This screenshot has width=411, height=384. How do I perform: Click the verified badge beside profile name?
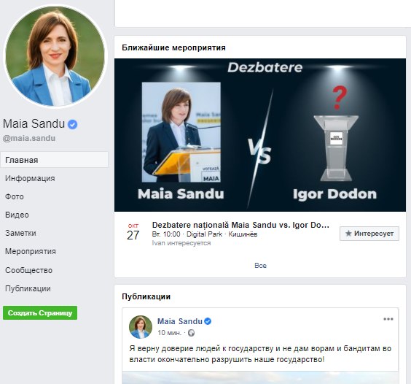tap(73, 124)
